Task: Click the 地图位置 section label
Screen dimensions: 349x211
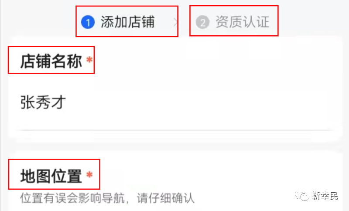Action: [x=51, y=176]
